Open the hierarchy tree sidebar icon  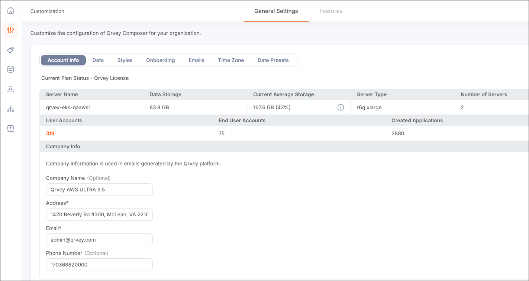pyautogui.click(x=10, y=109)
